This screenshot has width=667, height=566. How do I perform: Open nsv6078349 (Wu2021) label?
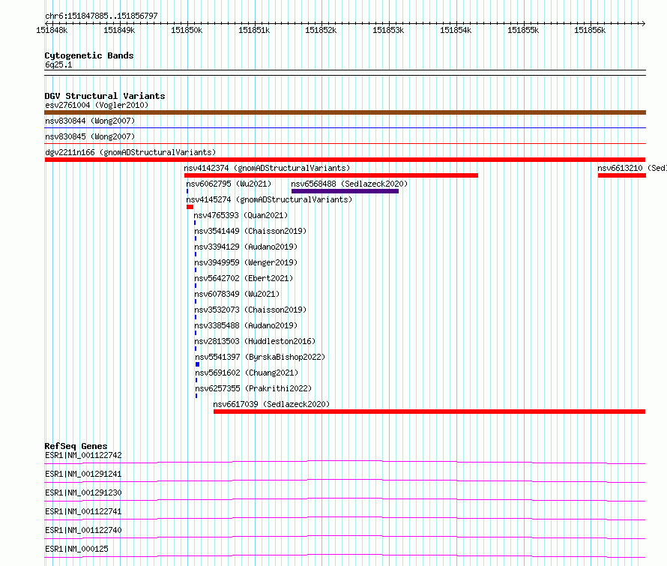pos(237,294)
